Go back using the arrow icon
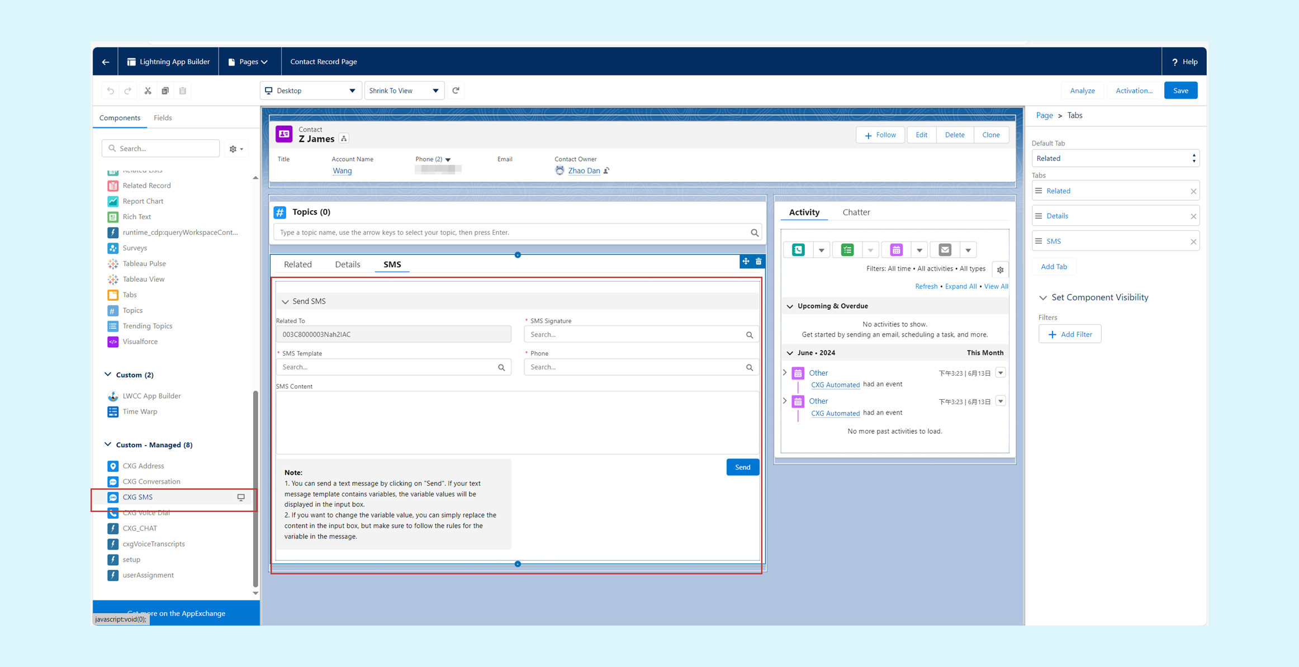 106,62
